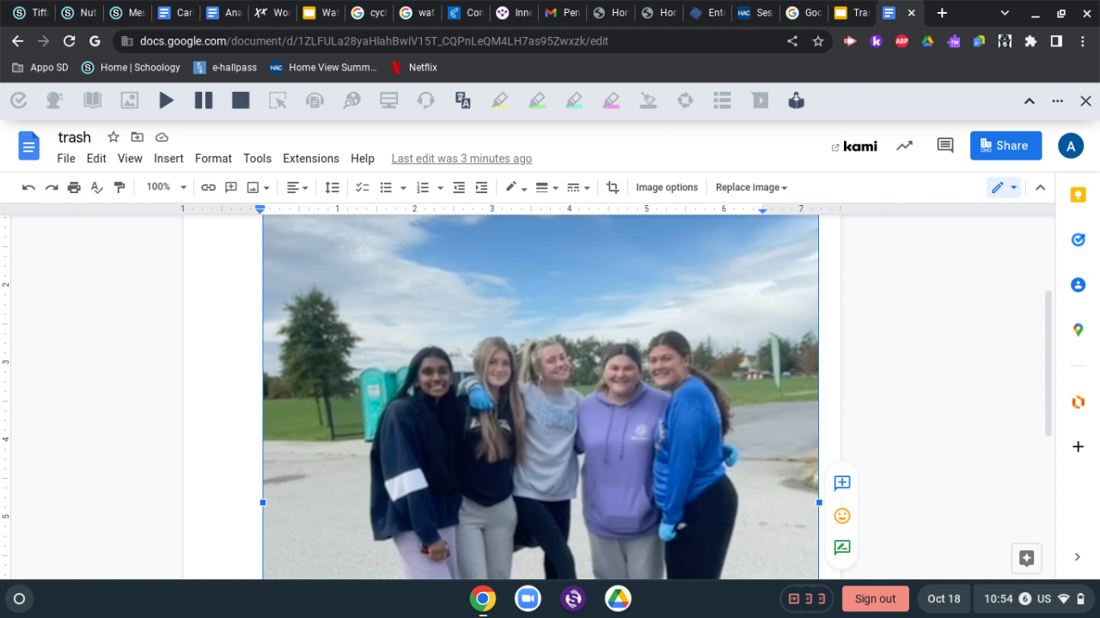The width and height of the screenshot is (1100, 618).
Task: Click the Sign out button on shelf
Action: click(876, 599)
